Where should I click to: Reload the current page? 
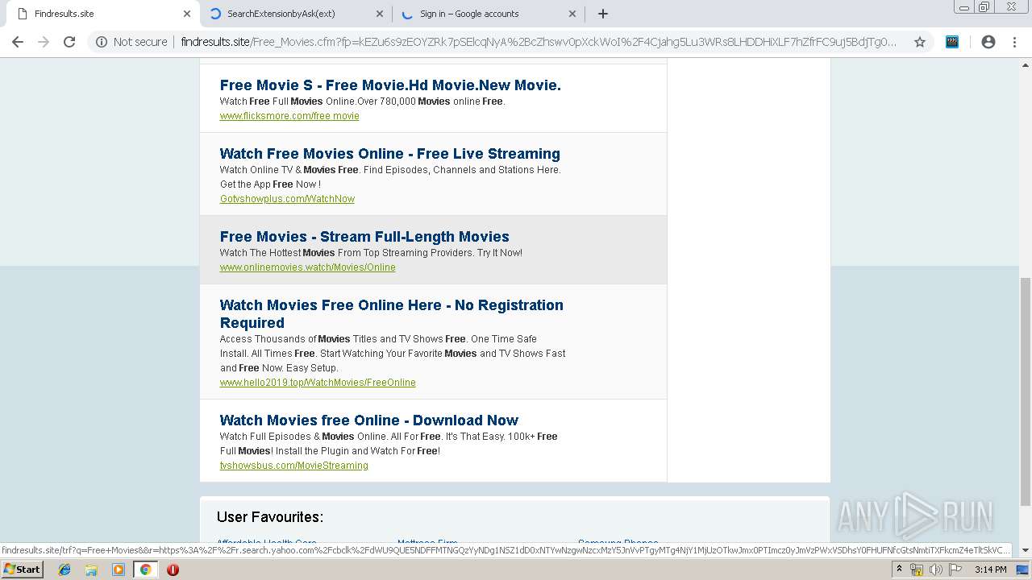69,42
